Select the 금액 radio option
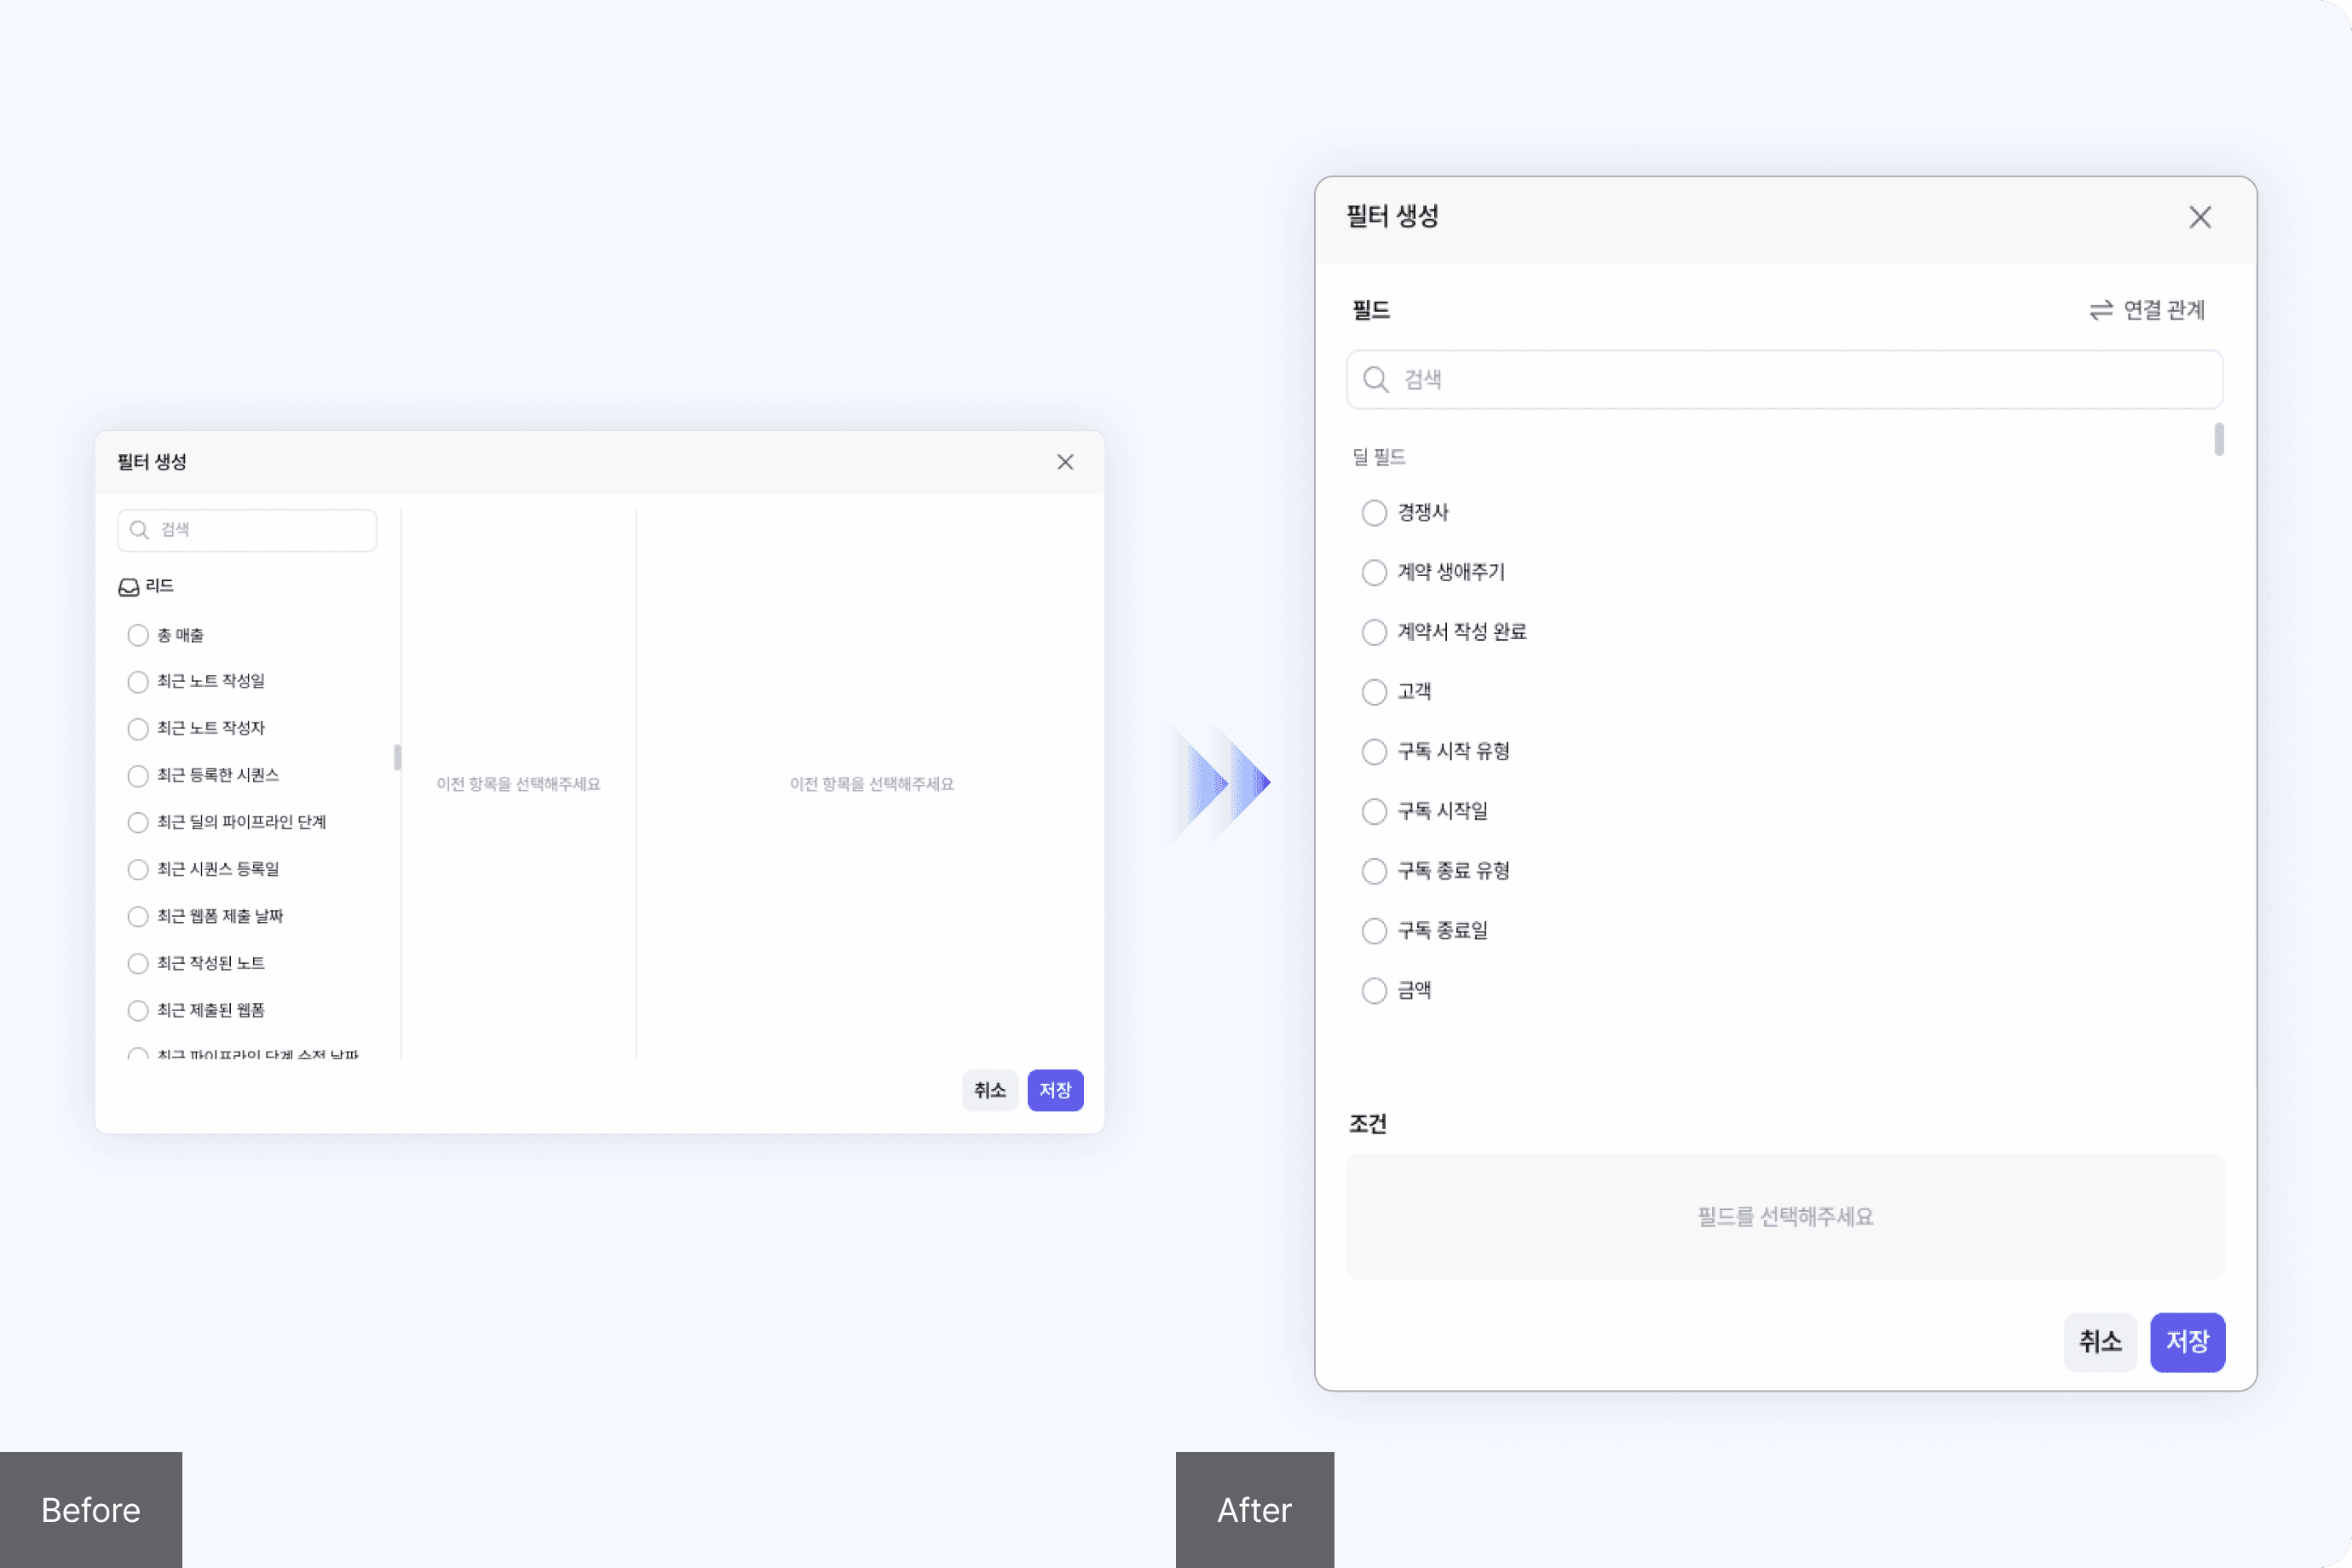This screenshot has width=2352, height=1568. click(x=1374, y=990)
